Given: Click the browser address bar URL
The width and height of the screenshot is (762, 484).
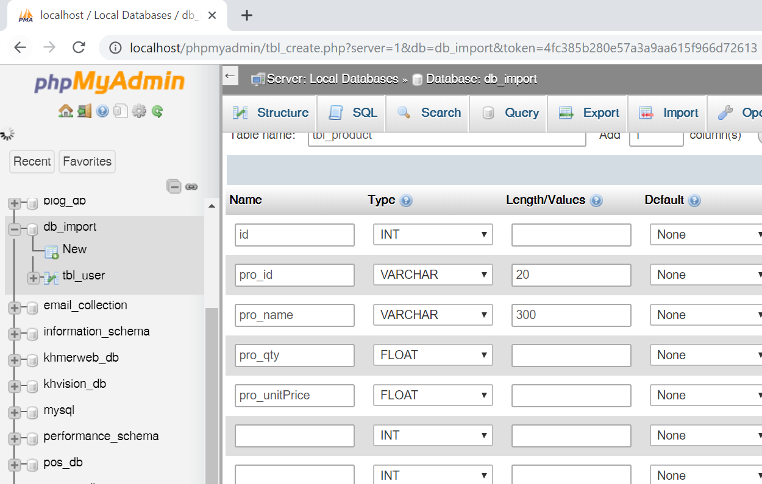Looking at the screenshot, I should 443,47.
